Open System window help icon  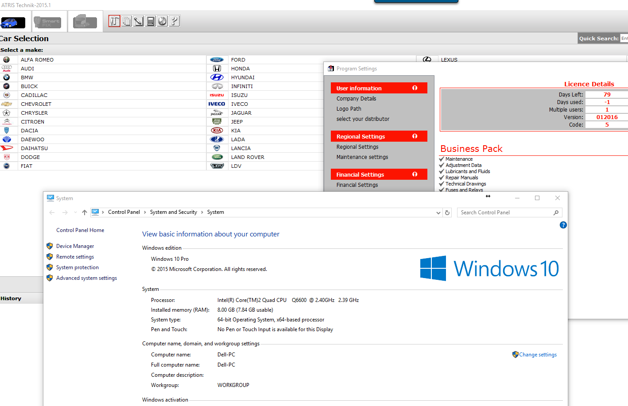pyautogui.click(x=563, y=225)
